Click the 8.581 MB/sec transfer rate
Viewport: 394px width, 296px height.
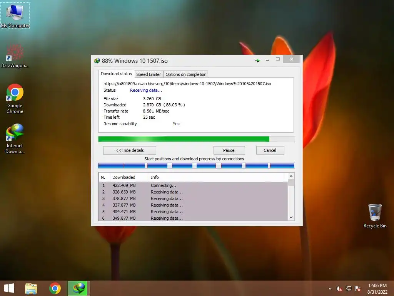(x=156, y=111)
